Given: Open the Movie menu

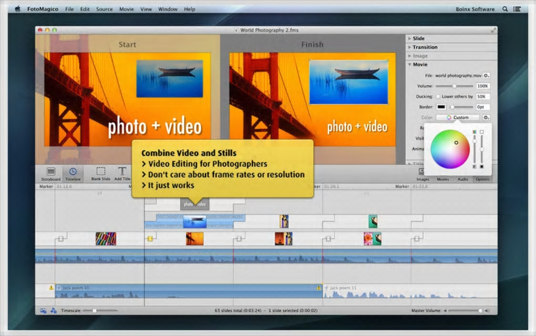Looking at the screenshot, I should click(126, 9).
